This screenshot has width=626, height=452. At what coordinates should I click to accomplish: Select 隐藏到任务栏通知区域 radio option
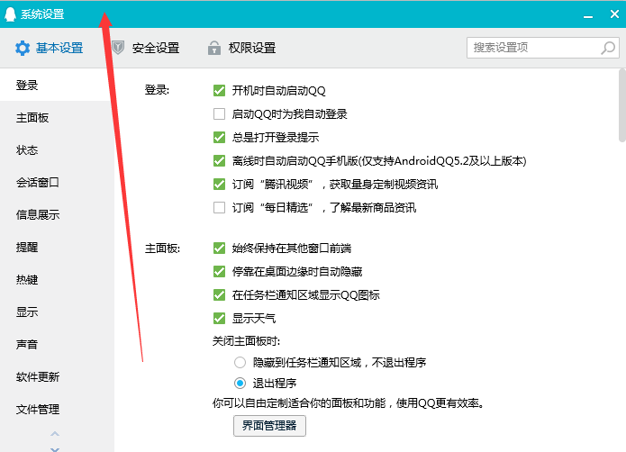(x=240, y=362)
